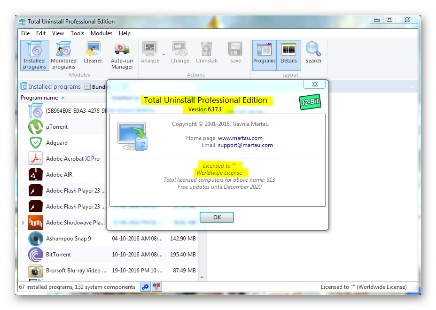Open the Auto-run Manager
Screen dimensions: 436x310
(122, 55)
